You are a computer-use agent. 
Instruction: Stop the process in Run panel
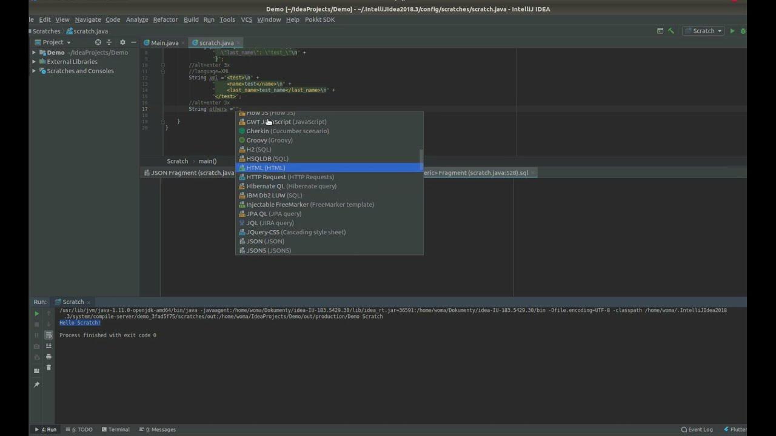coord(36,325)
